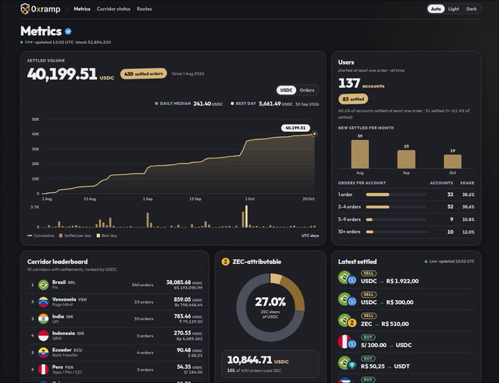Image resolution: width=499 pixels, height=383 pixels.
Task: Click the 27.0% ZEC share figure
Action: (x=270, y=302)
